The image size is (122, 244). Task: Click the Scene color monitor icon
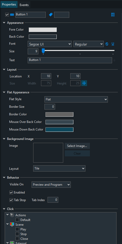coord(12,225)
